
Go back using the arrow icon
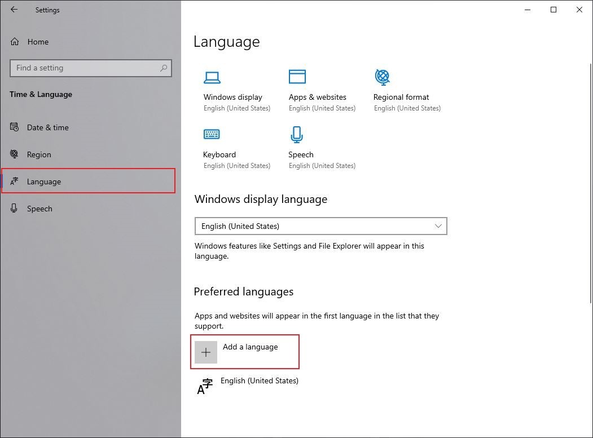point(14,10)
